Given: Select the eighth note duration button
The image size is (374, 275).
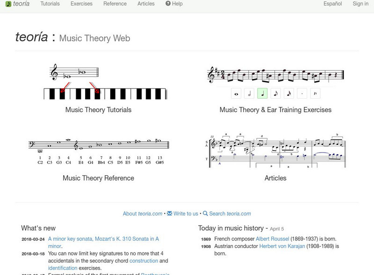Looking at the screenshot, I should 276,94.
